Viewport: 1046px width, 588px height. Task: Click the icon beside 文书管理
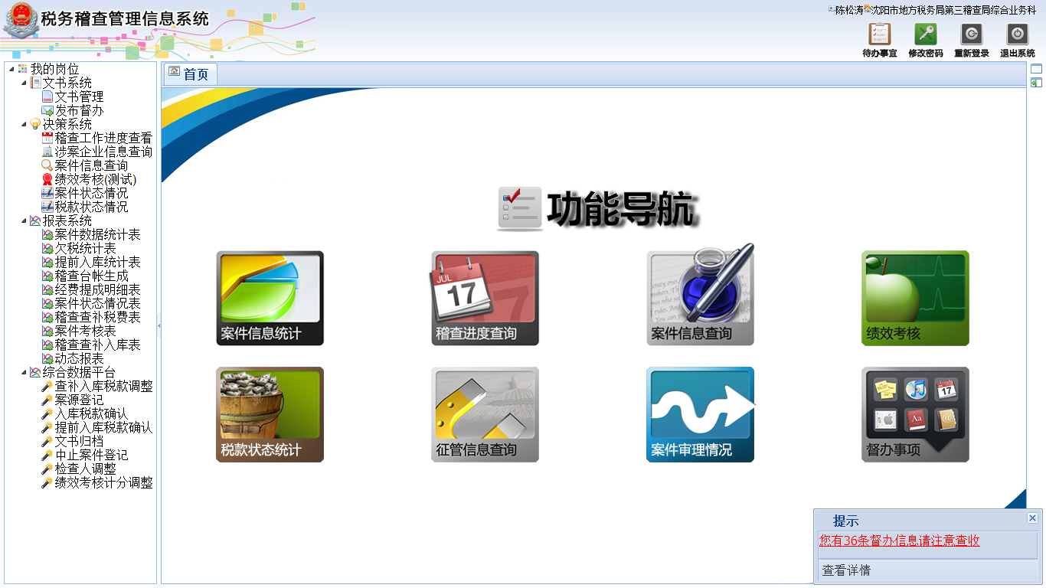point(47,97)
